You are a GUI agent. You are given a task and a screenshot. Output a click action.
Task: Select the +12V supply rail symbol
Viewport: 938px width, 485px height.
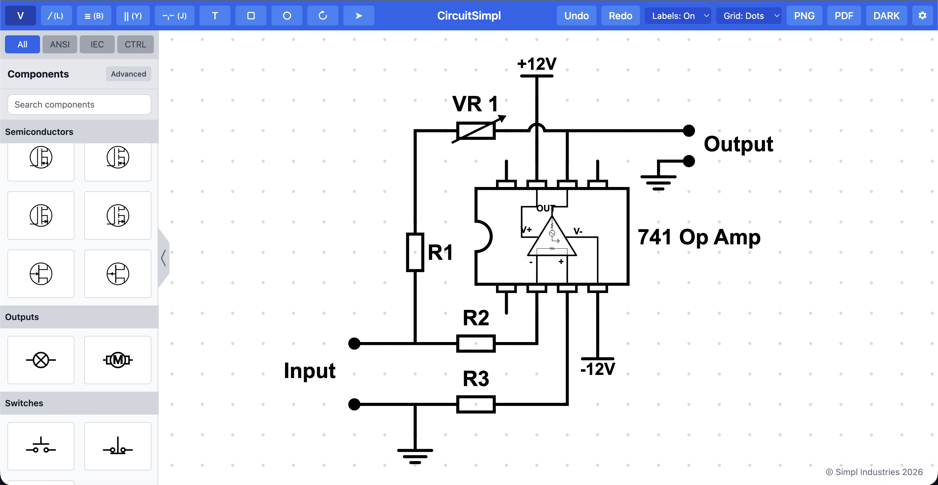537,76
